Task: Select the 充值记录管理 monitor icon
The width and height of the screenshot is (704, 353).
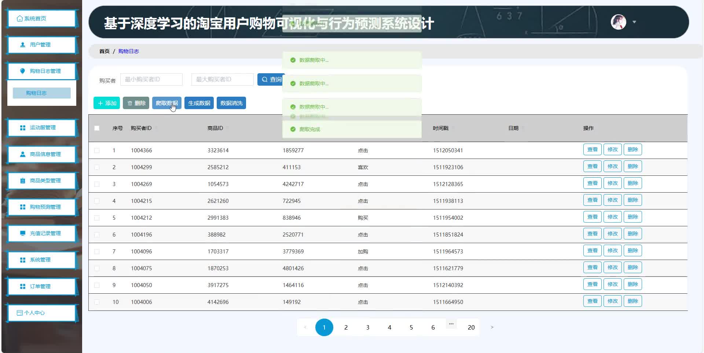Action: point(22,233)
